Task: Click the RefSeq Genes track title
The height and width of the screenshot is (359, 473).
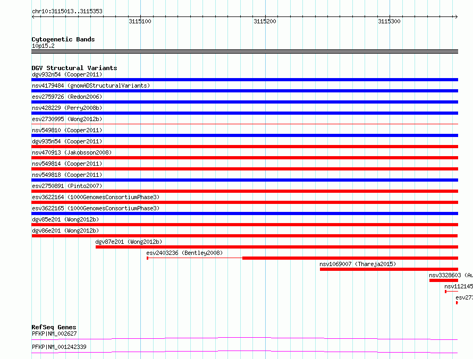Action: [x=54, y=327]
